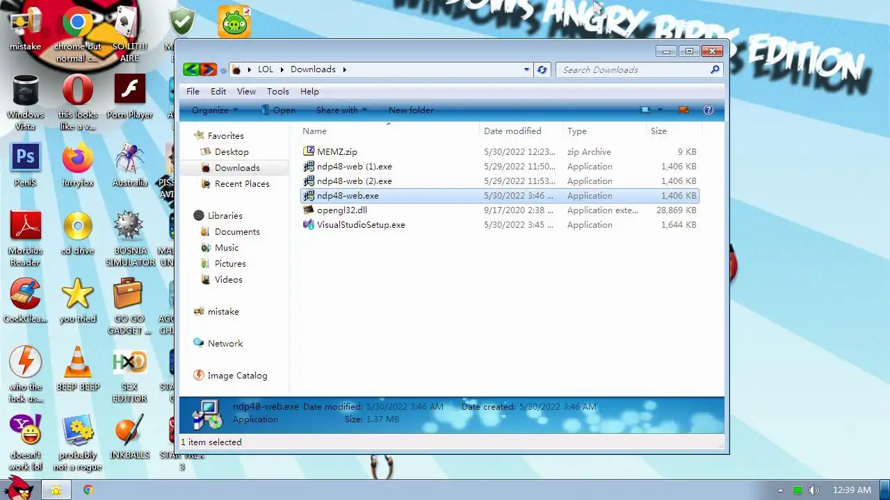Click the red Forward arrow button
890x500 pixels.
click(208, 69)
